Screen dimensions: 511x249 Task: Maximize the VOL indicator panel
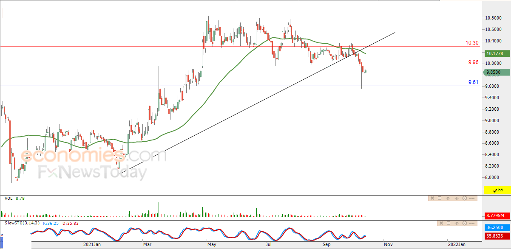(x=440, y=198)
